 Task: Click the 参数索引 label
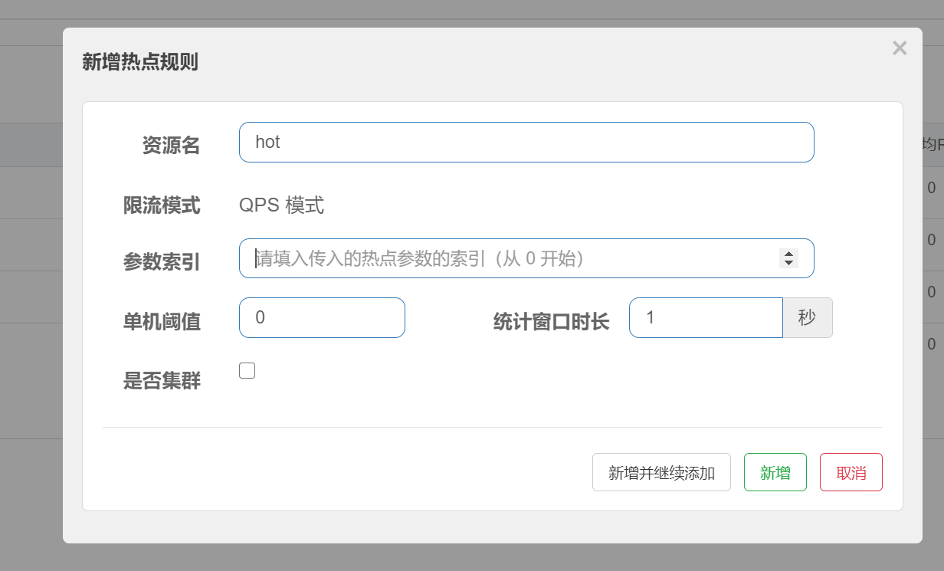162,262
